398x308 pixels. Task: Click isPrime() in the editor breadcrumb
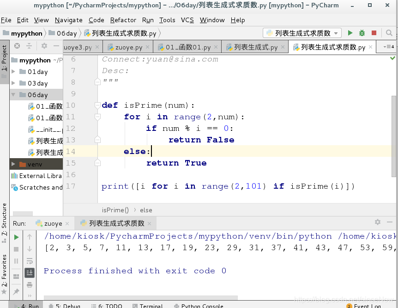pyautogui.click(x=115, y=210)
